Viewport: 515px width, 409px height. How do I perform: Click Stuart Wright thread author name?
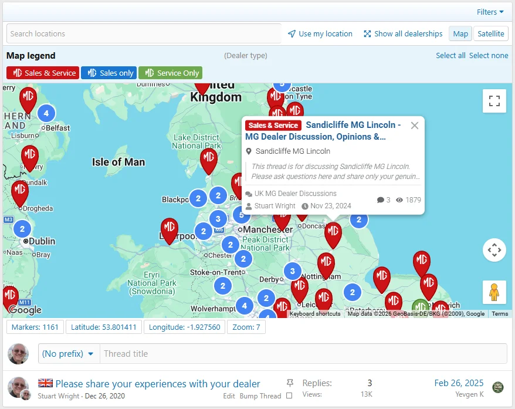59,396
